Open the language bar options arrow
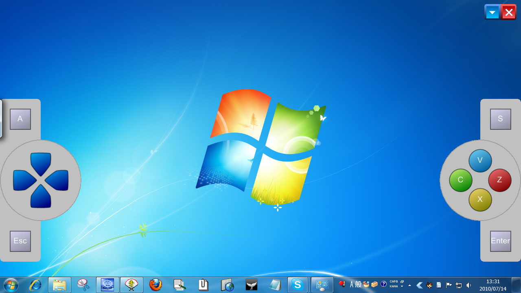521x293 pixels. coord(402,286)
